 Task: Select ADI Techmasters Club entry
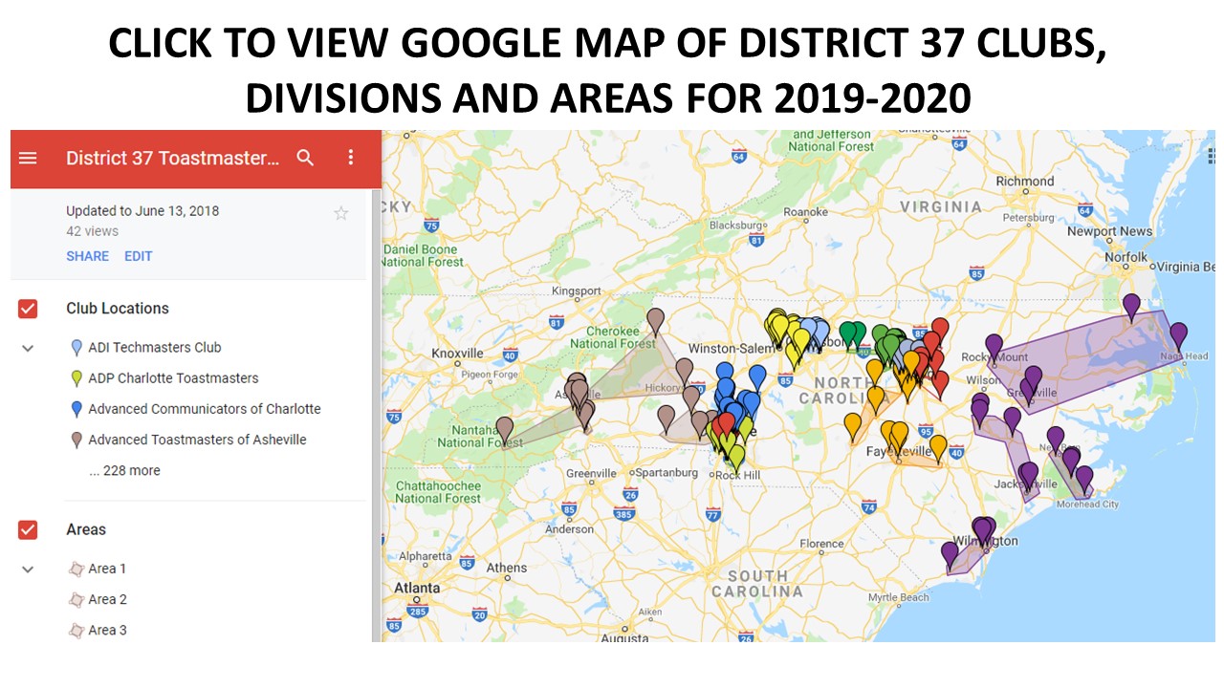(154, 348)
